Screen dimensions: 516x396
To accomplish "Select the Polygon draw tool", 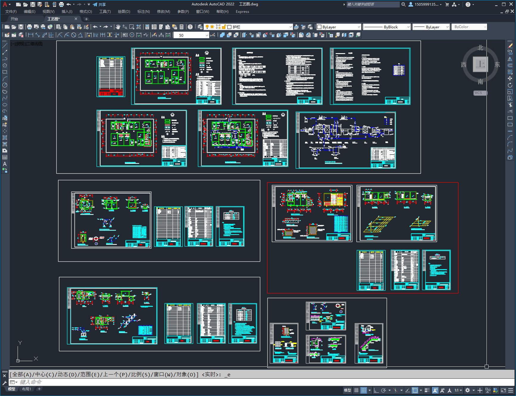I will coord(5,65).
